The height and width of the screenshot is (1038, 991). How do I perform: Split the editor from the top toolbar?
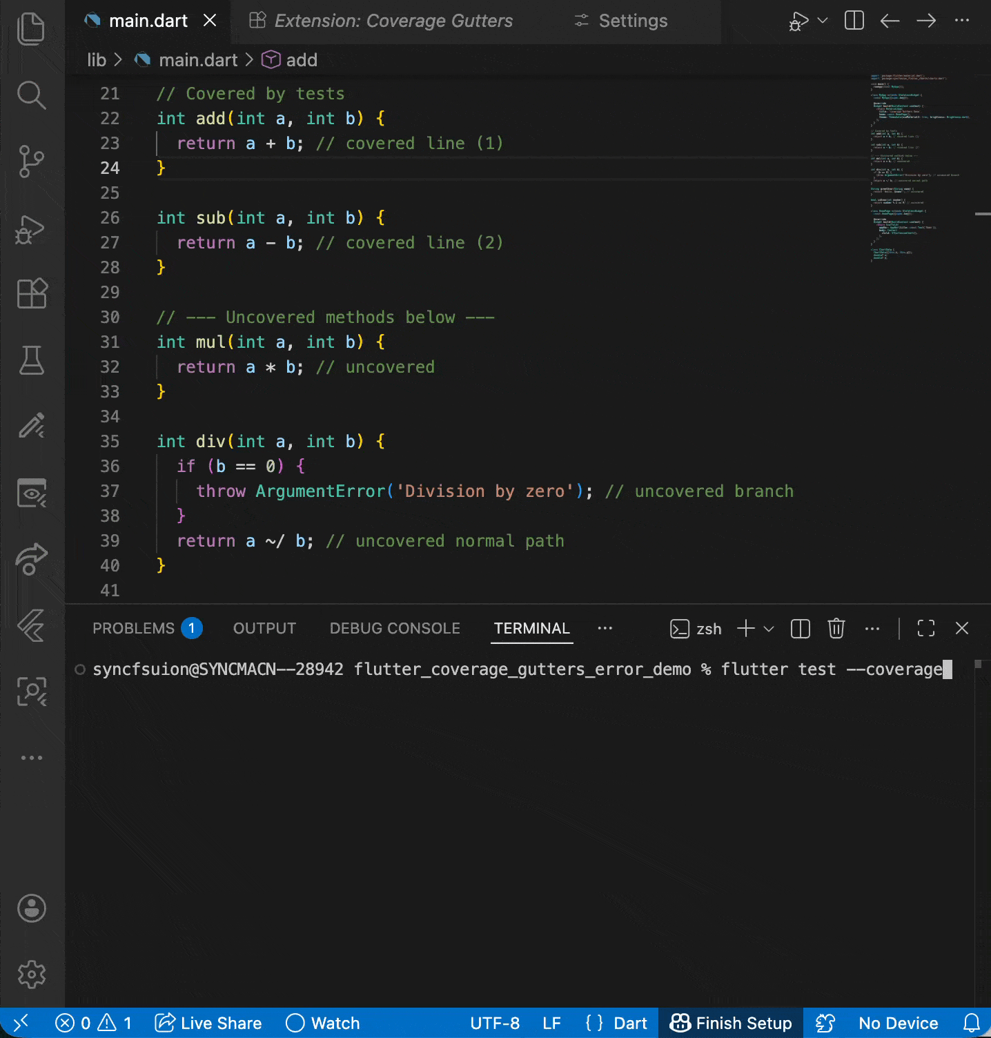[x=853, y=21]
